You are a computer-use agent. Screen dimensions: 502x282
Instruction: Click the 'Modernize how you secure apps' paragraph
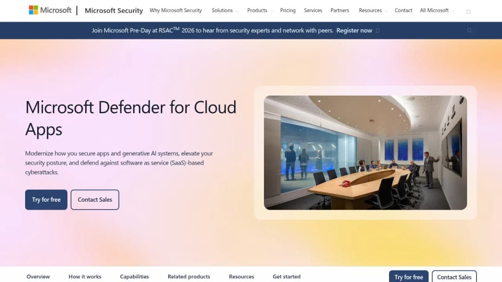(119, 162)
